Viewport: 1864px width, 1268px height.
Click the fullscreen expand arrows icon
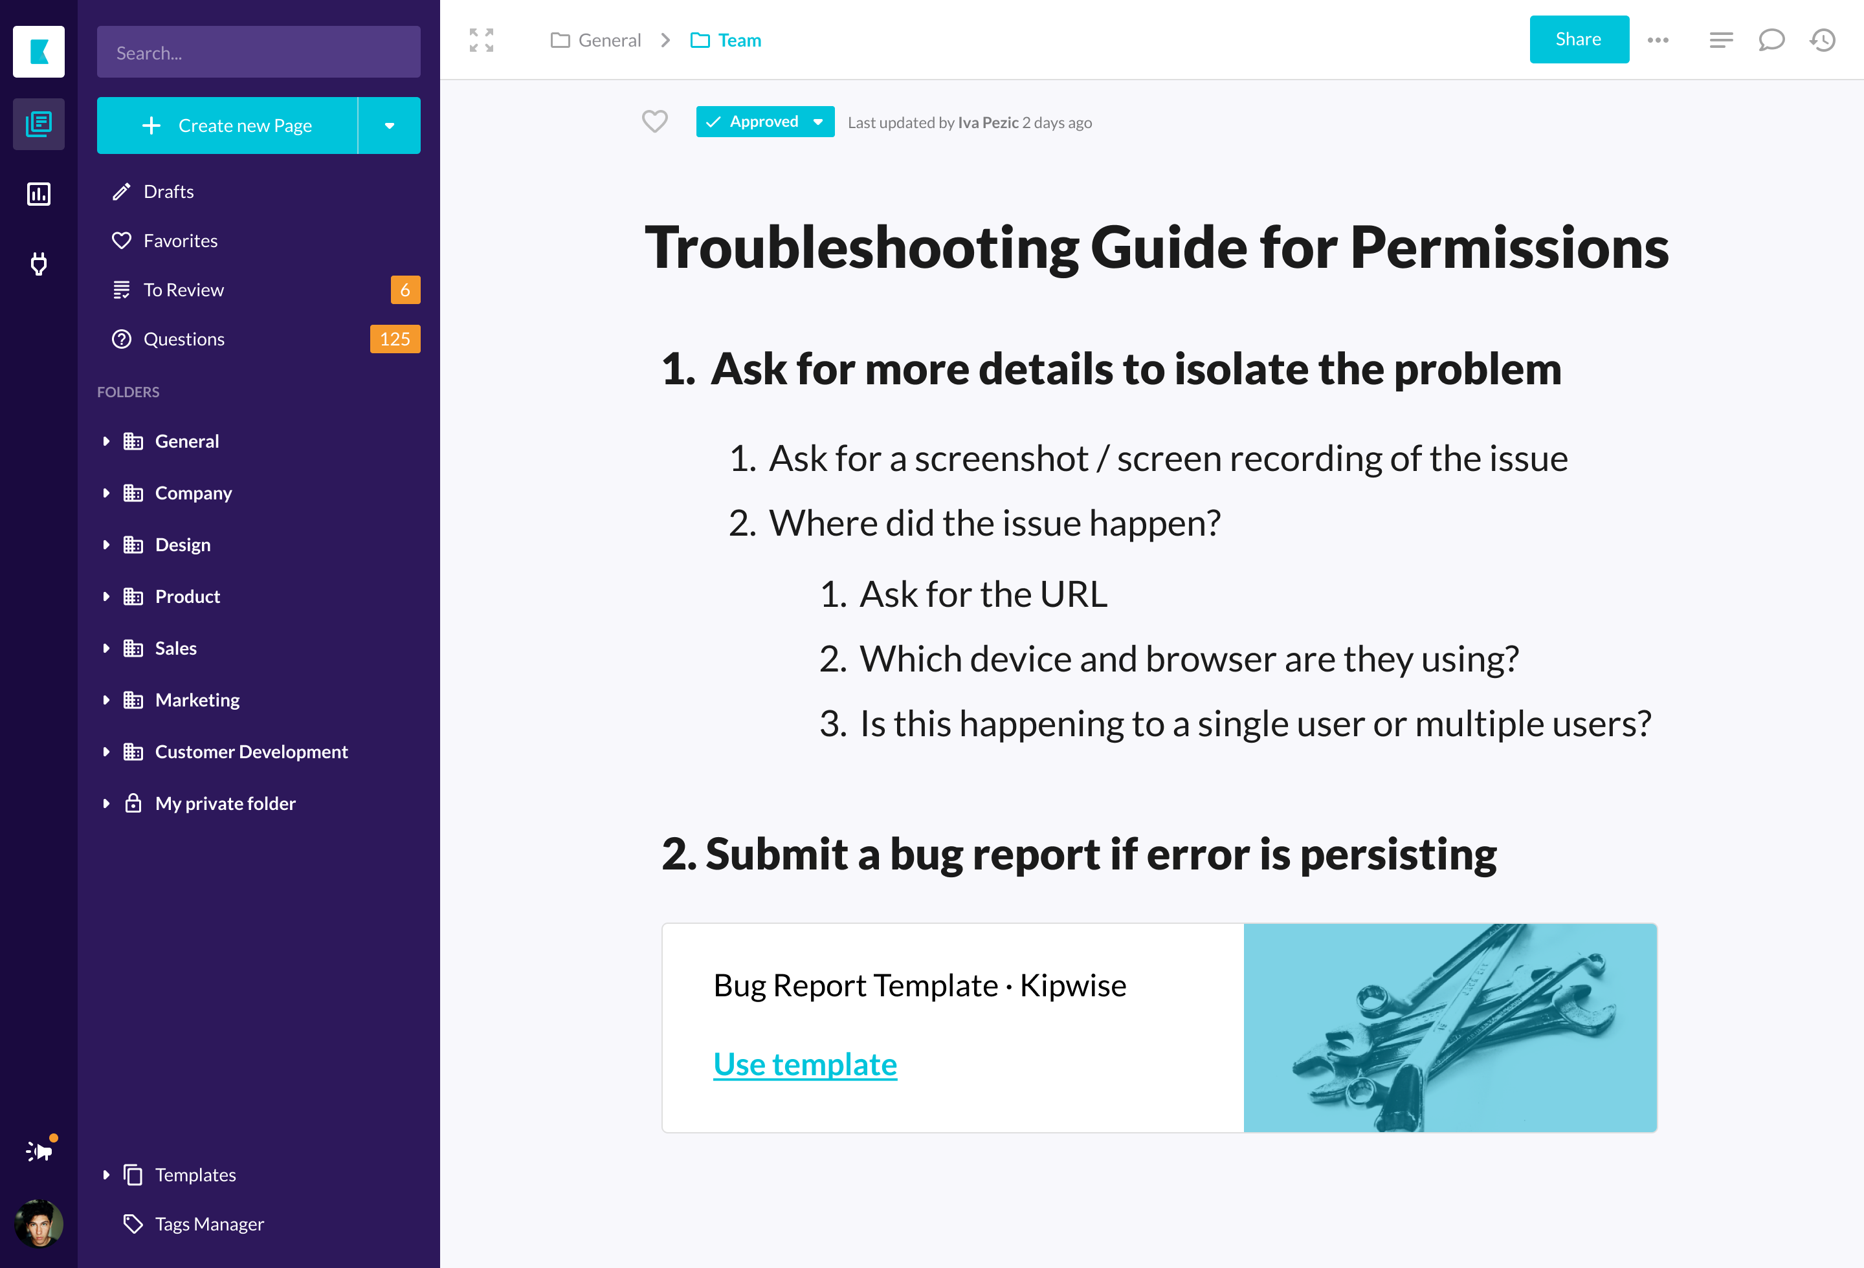click(482, 40)
